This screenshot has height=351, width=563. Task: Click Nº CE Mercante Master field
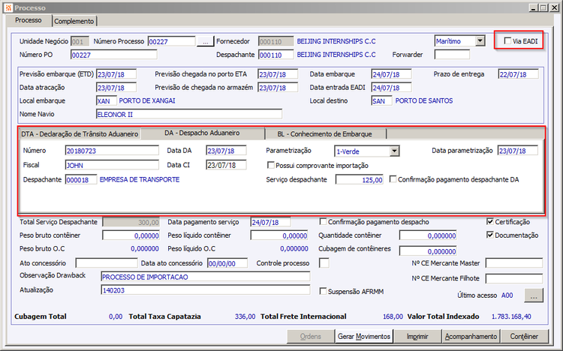(513, 263)
